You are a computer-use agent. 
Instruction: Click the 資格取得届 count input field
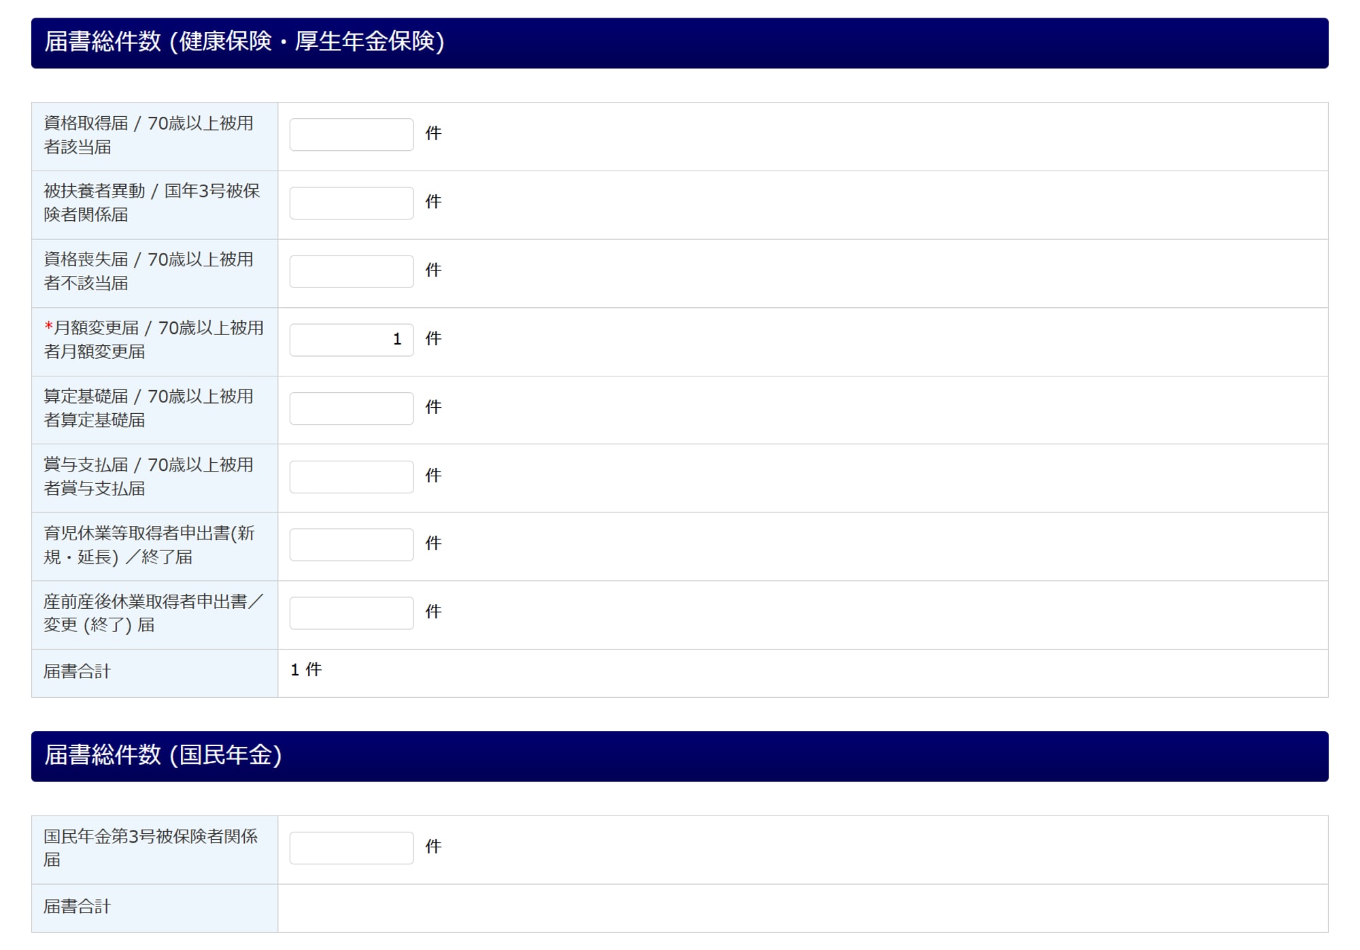point(351,135)
